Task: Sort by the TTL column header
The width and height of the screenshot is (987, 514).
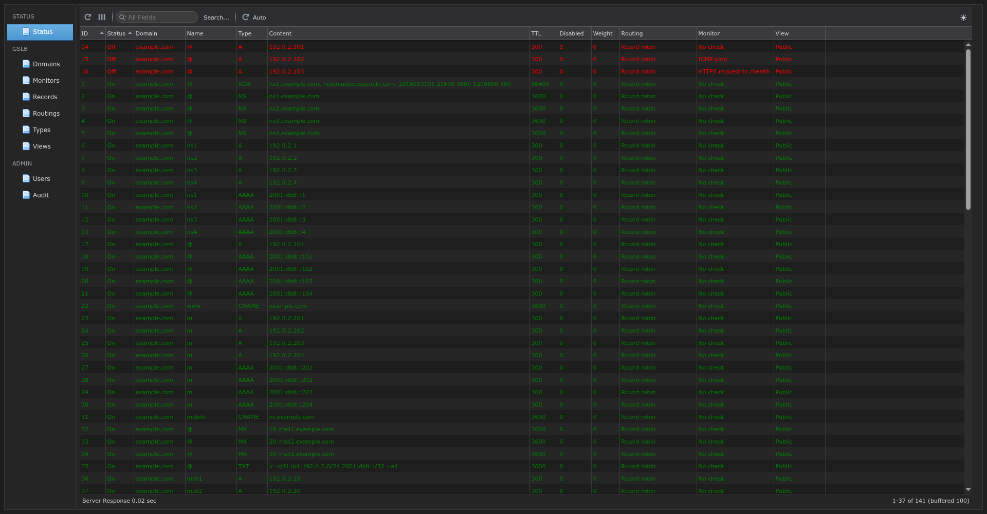Action: (x=544, y=33)
